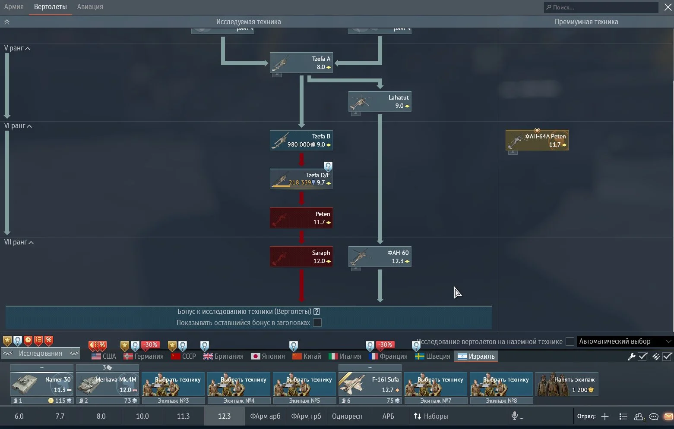Enable show remaining bonus in headers checkbox
This screenshot has height=429, width=674.
pyautogui.click(x=317, y=323)
